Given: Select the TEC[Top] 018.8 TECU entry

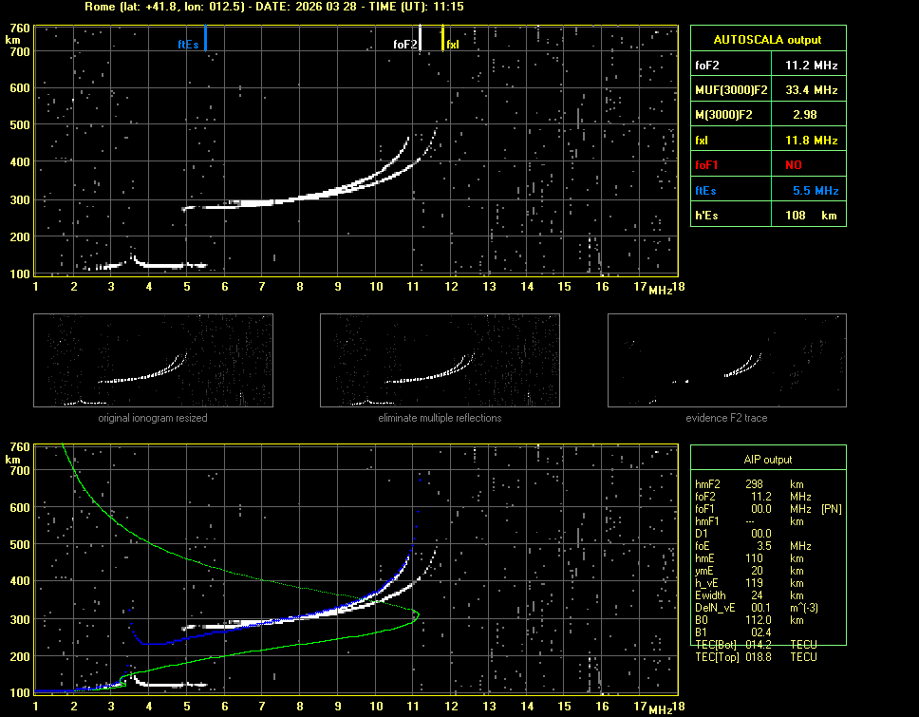Looking at the screenshot, I should pyautogui.click(x=757, y=656).
